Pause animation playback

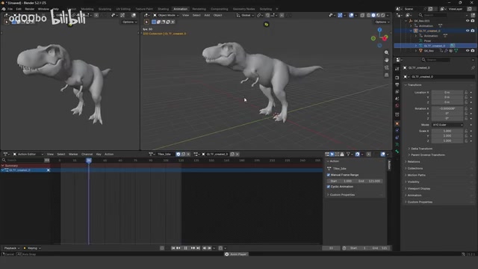coord(186,248)
